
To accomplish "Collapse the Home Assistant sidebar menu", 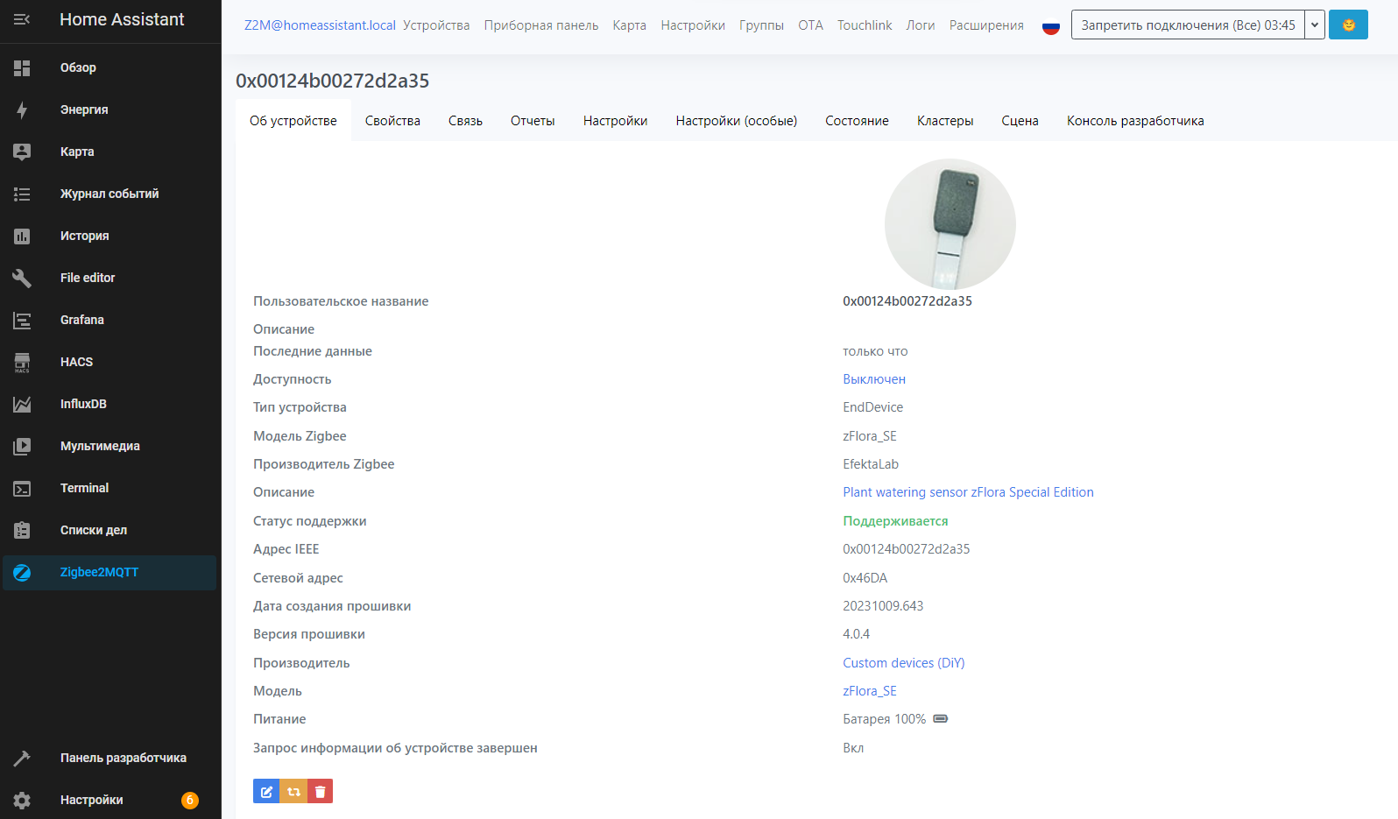I will [22, 19].
